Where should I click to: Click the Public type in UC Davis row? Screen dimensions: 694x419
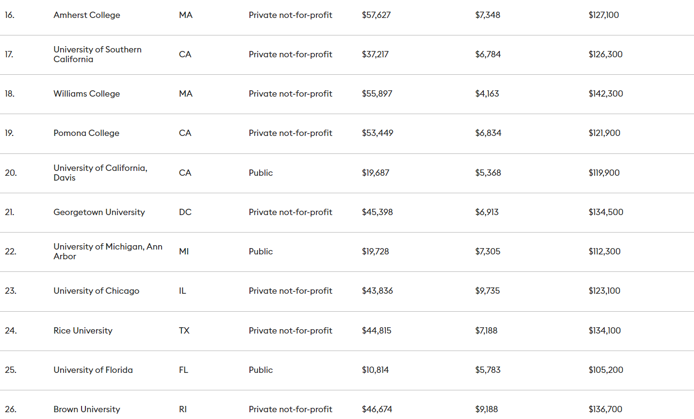pos(261,173)
